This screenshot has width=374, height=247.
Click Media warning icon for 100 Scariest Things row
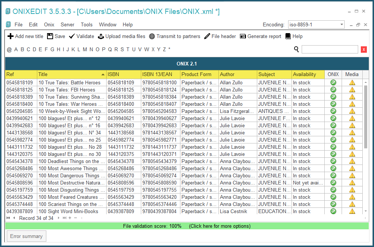352,204
